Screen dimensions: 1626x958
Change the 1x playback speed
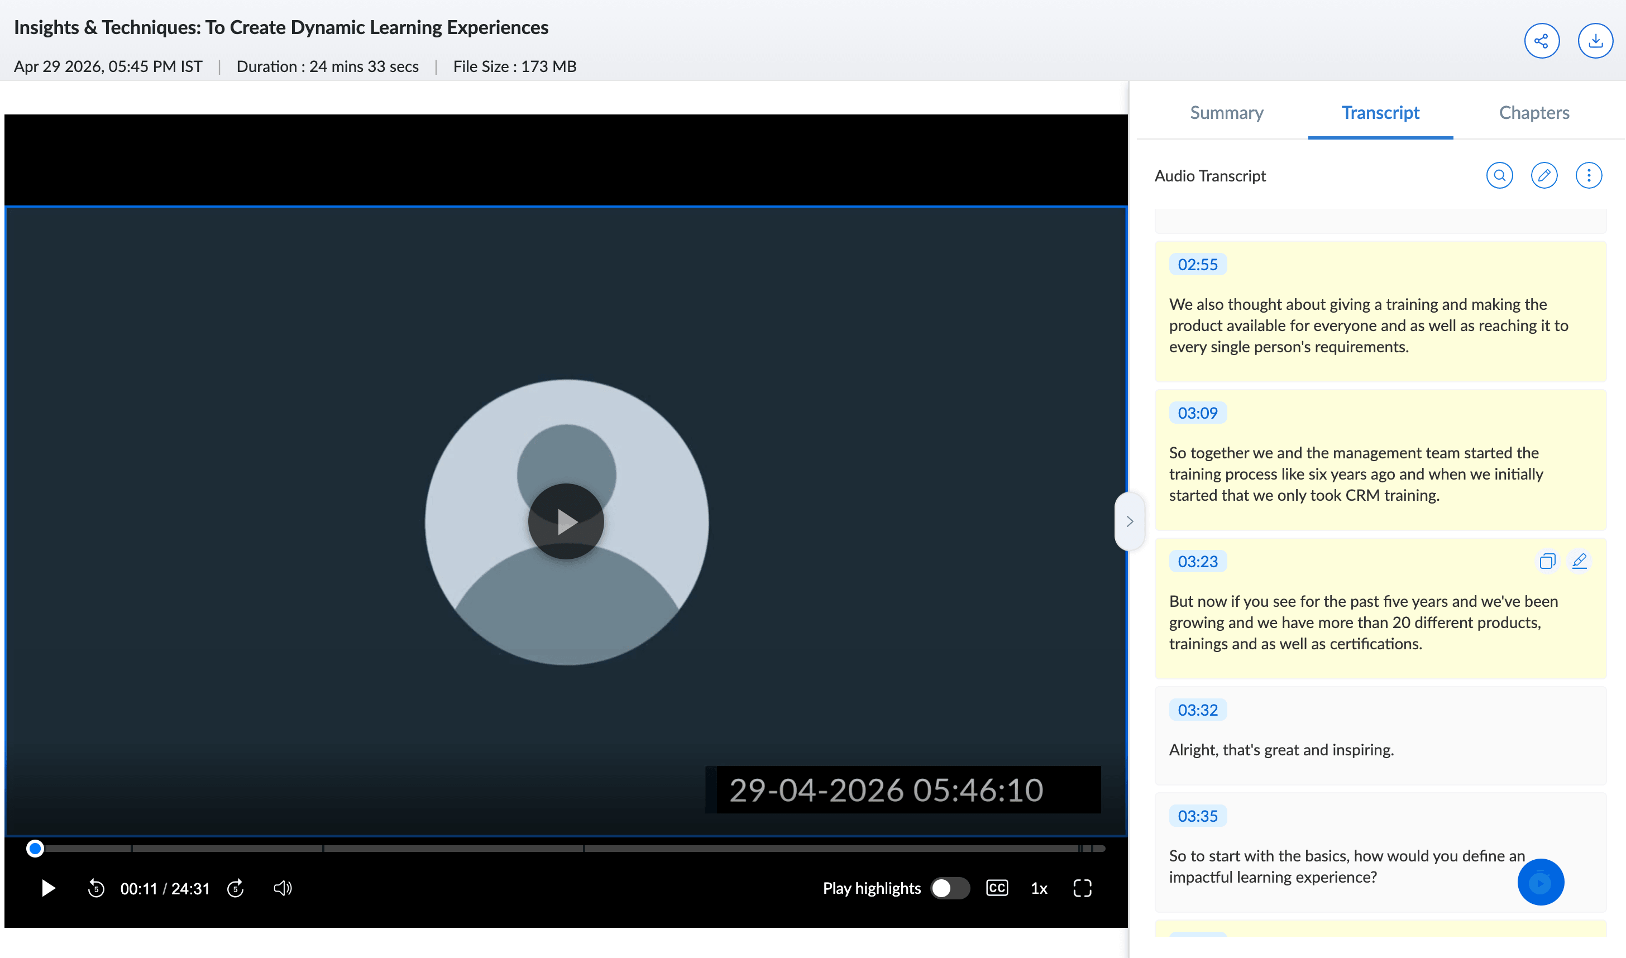1039,888
